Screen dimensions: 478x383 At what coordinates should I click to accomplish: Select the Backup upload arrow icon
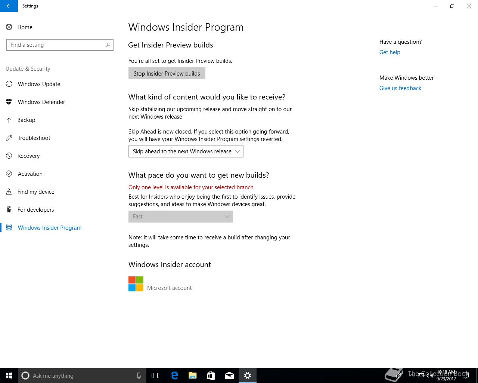[x=9, y=120]
